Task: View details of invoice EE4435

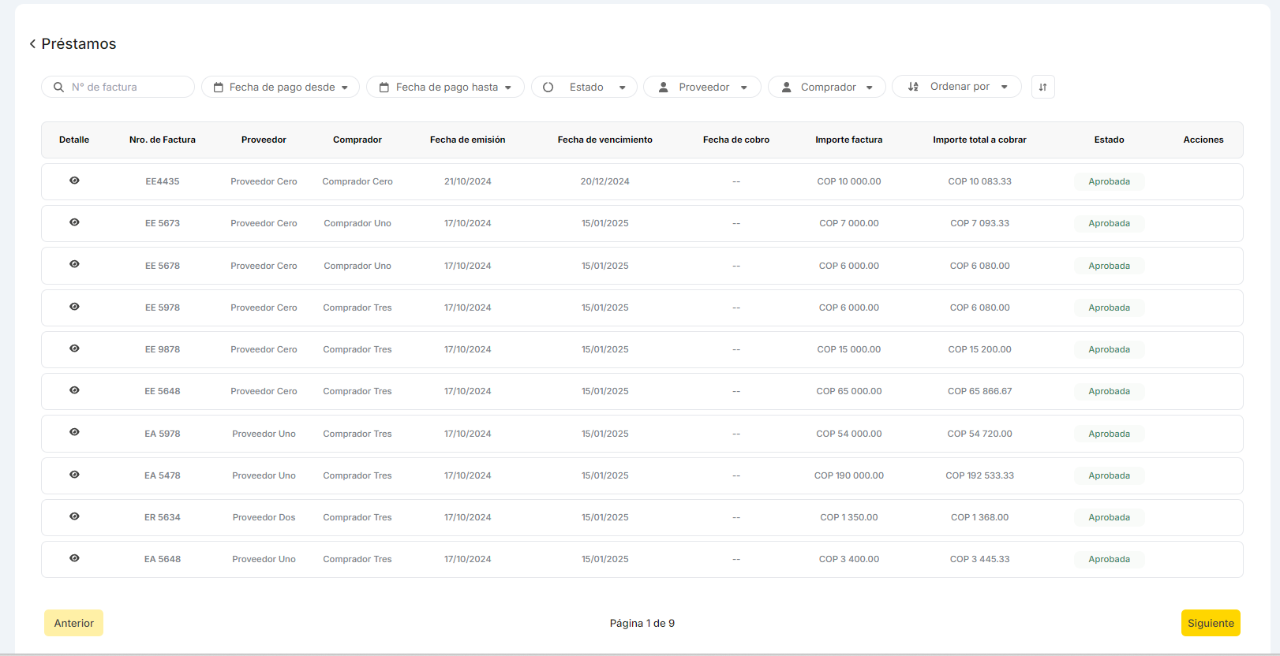Action: tap(74, 181)
